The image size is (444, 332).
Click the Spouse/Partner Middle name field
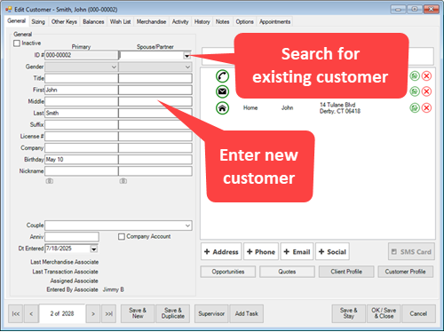(x=155, y=101)
